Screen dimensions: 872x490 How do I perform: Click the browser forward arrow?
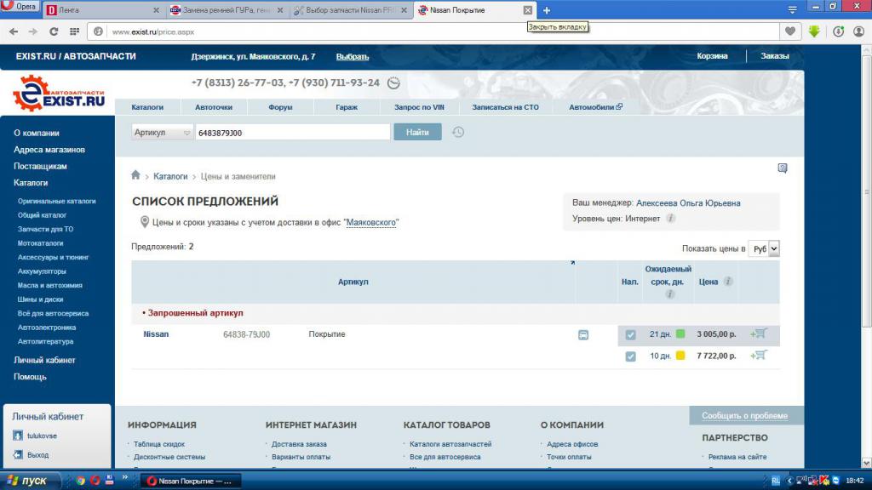33,31
